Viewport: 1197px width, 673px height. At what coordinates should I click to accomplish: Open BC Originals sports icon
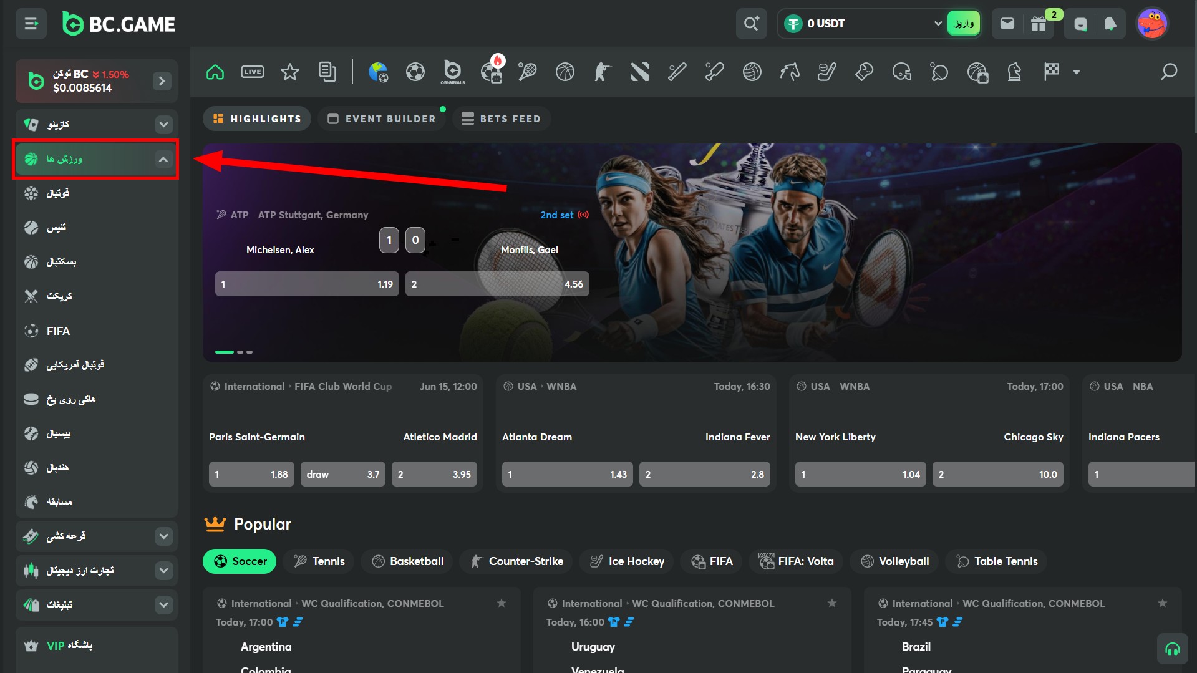coord(453,72)
